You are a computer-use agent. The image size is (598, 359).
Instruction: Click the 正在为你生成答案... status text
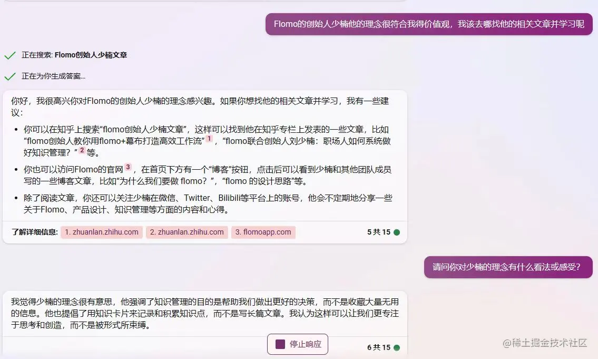click(53, 76)
